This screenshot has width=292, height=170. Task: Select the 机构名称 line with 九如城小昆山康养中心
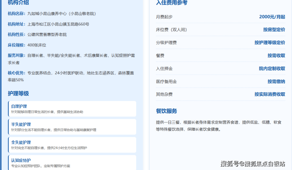pyautogui.click(x=52, y=14)
